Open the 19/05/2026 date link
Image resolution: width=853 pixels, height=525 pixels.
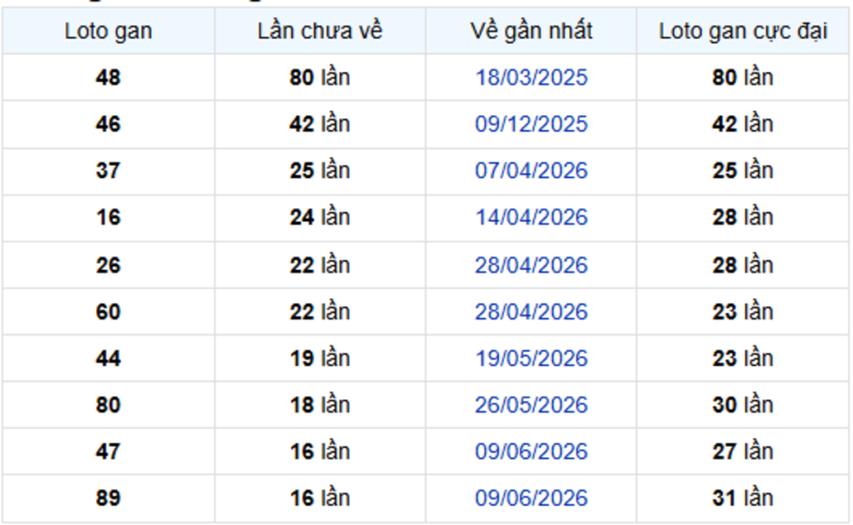point(531,359)
